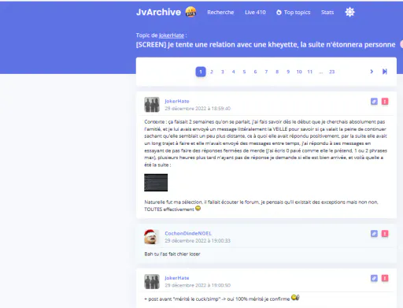The width and height of the screenshot is (403, 308).
Task: Click the topic title starting with [SCREEN]
Action: click(x=265, y=45)
